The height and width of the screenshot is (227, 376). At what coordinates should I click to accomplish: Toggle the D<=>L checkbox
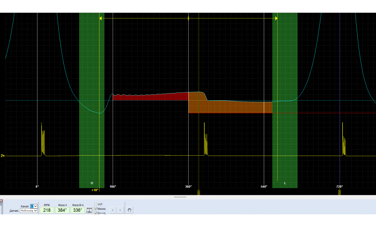point(96,213)
